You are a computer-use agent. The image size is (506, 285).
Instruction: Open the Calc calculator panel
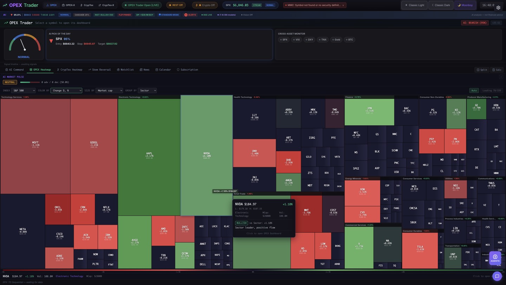point(497,70)
